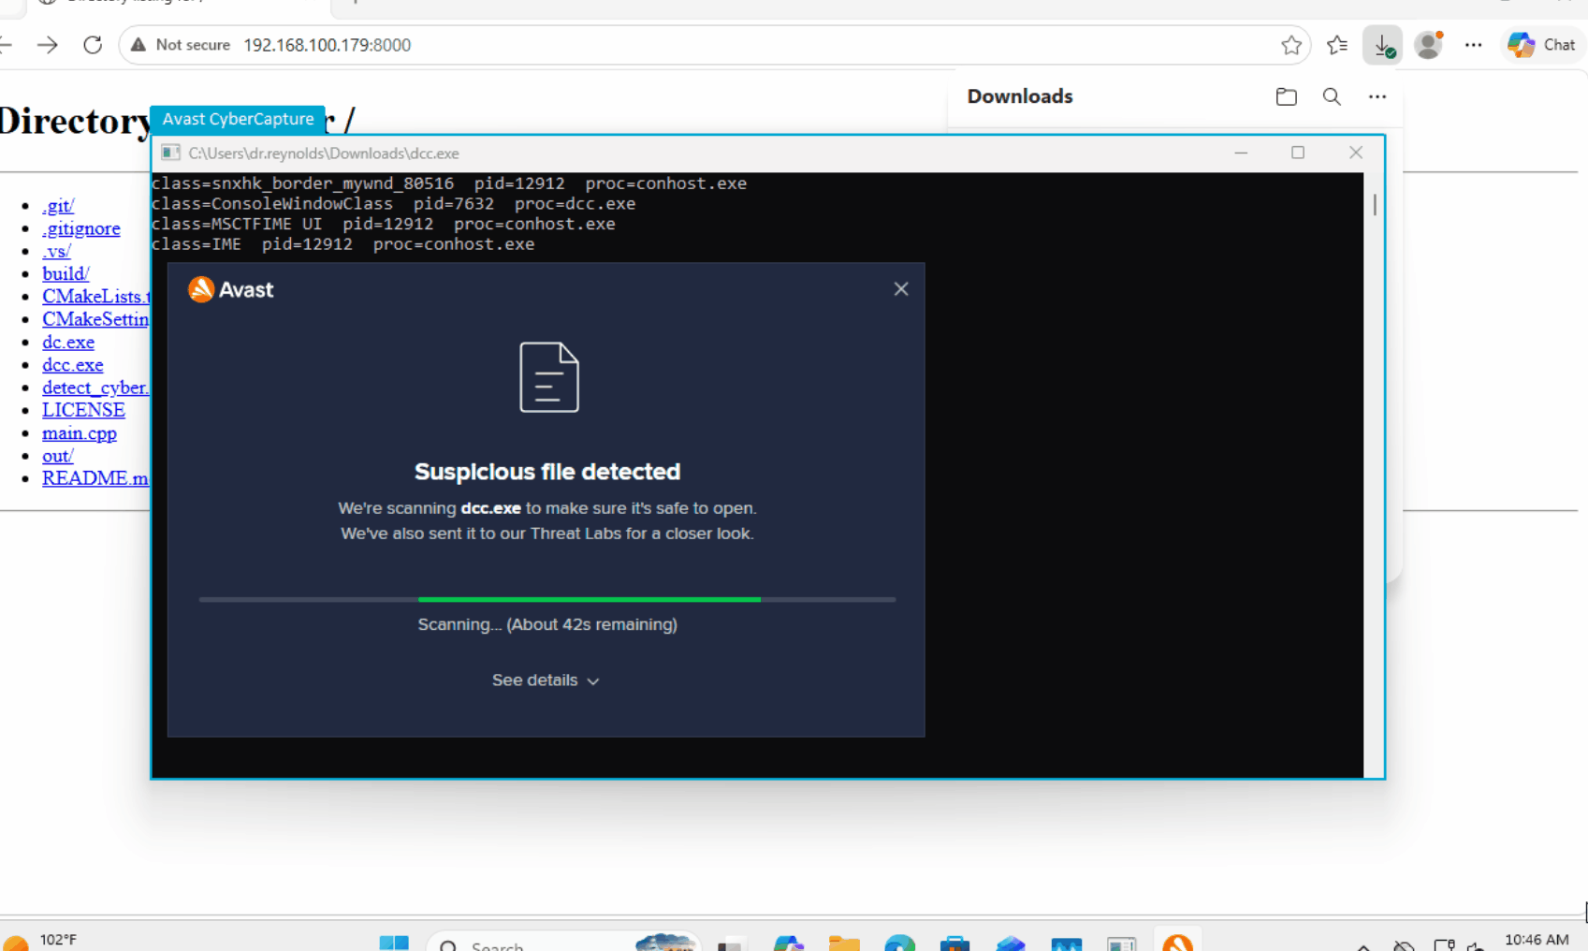Open the CMakeSettings file link
1588x951 pixels.
(x=95, y=319)
